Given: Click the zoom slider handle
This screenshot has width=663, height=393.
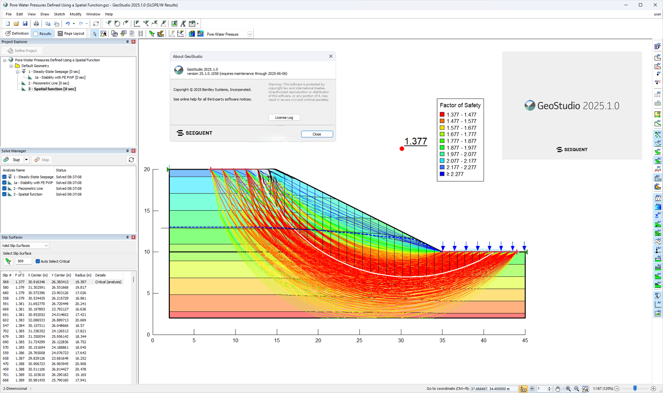Looking at the screenshot, I should [635, 389].
